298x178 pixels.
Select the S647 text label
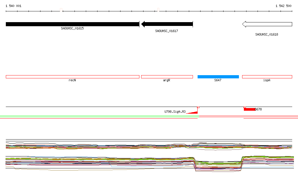[x=218, y=80]
